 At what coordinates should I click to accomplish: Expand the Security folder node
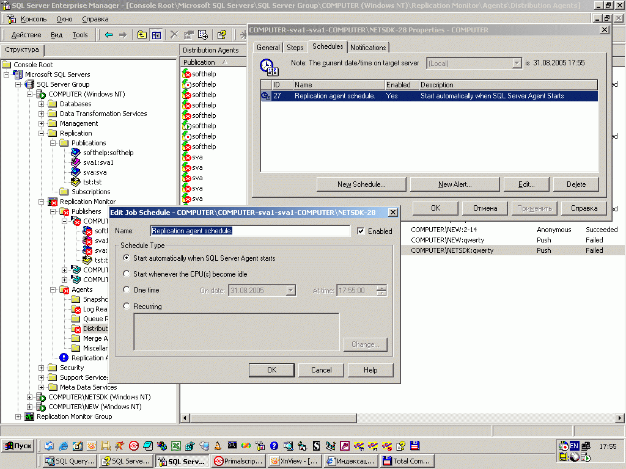coord(41,368)
